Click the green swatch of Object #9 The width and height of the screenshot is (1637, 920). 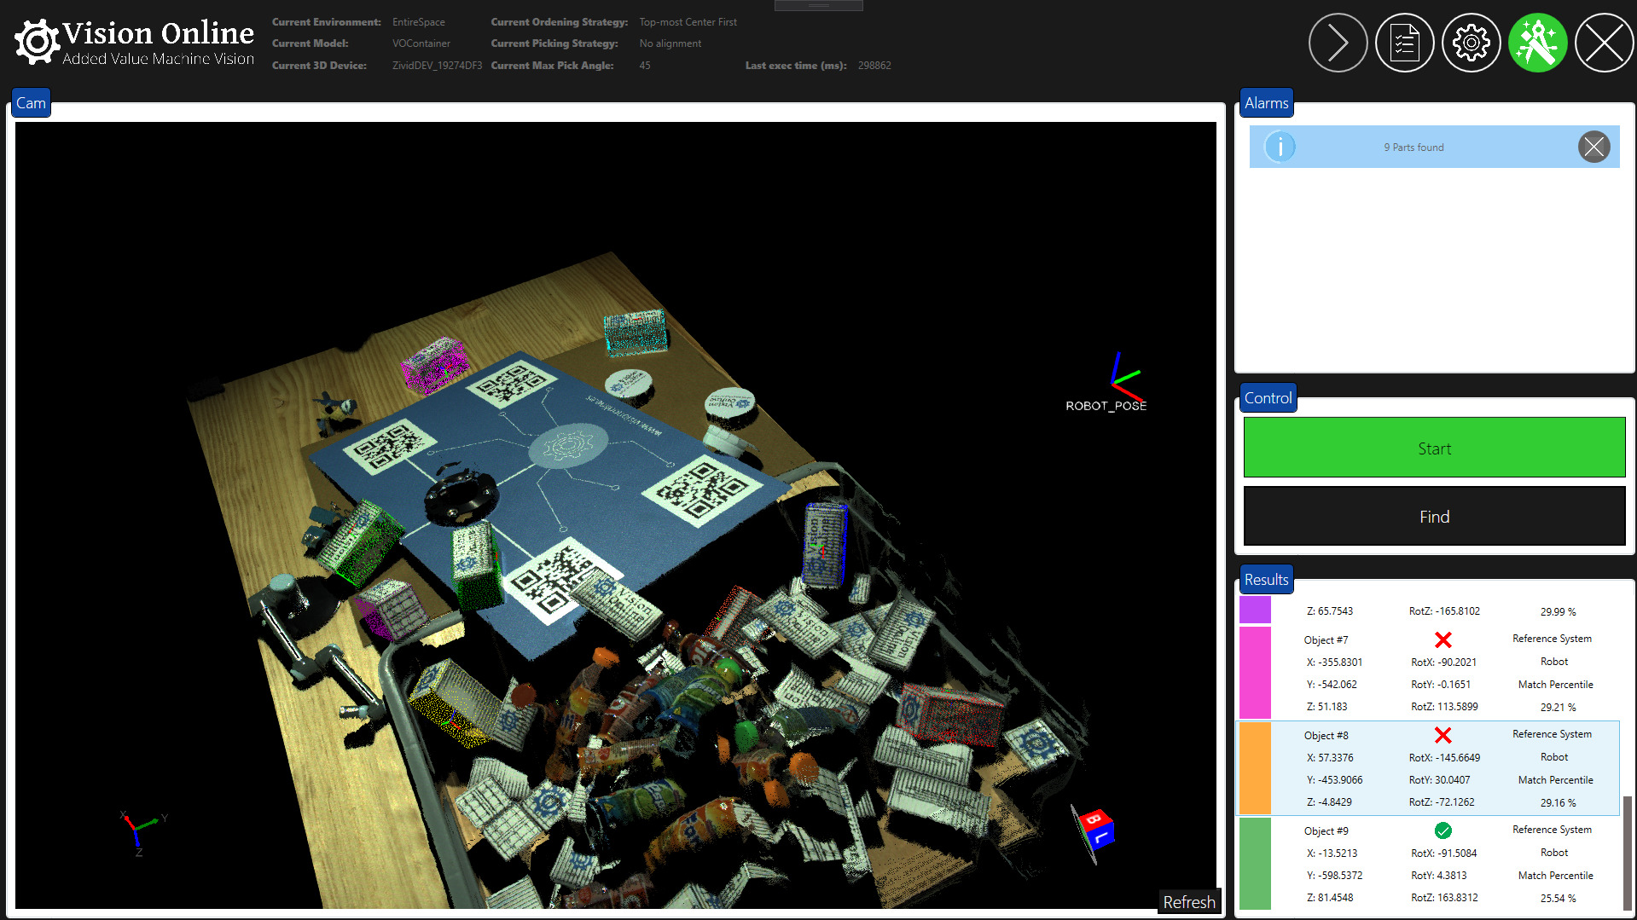pos(1255,864)
